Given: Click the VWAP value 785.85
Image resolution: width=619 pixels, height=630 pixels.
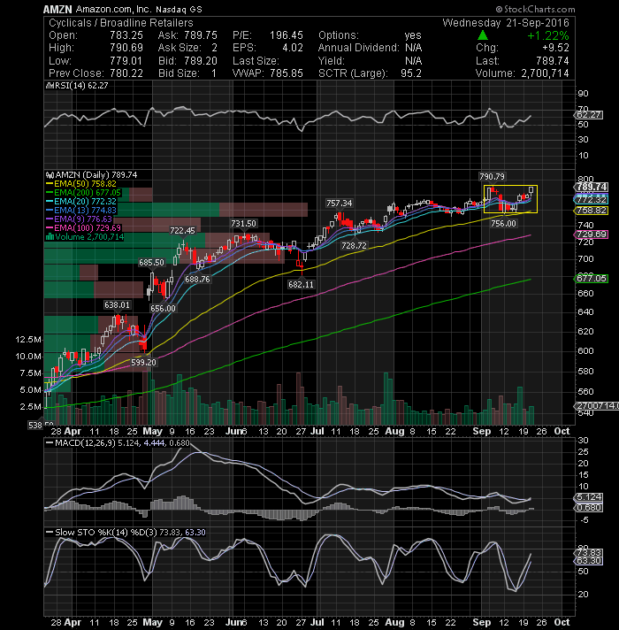Looking at the screenshot, I should [x=287, y=73].
